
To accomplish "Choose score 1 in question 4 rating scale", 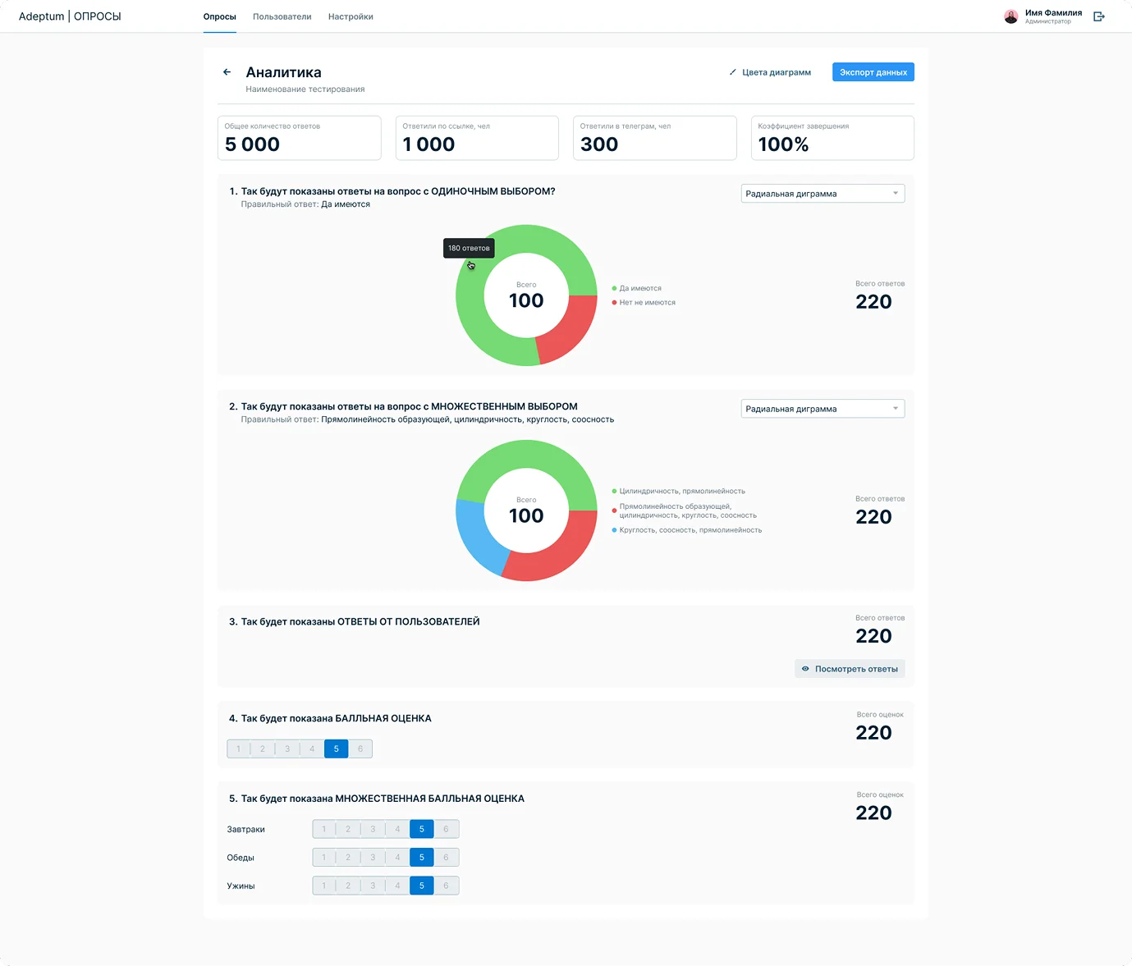I will pos(239,749).
